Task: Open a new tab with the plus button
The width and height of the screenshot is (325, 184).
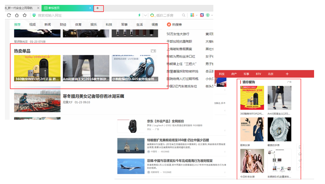Action: [x=98, y=8]
